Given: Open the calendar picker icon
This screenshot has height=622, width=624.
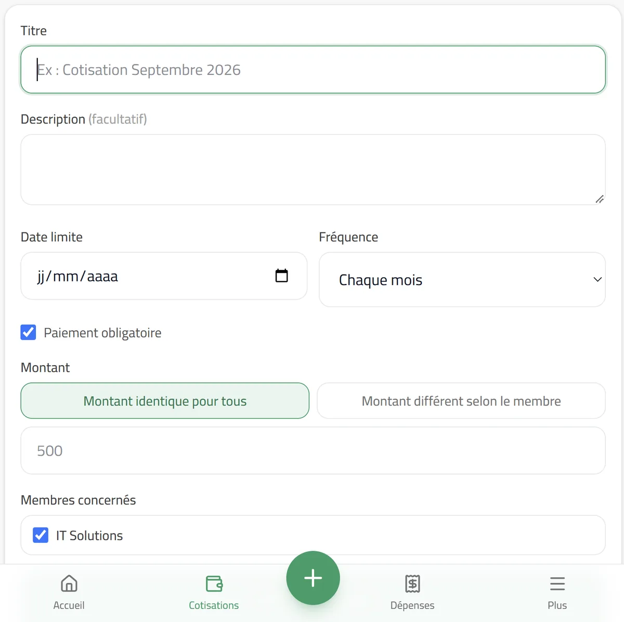Looking at the screenshot, I should pyautogui.click(x=281, y=276).
